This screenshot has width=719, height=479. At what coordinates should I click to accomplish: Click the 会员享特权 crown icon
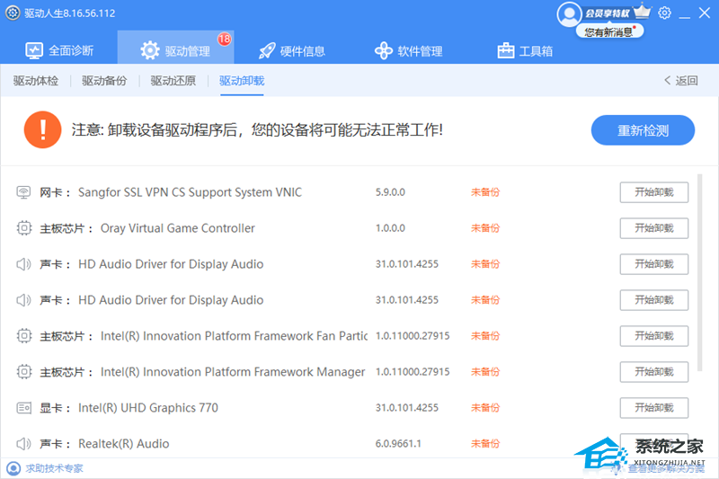click(642, 11)
